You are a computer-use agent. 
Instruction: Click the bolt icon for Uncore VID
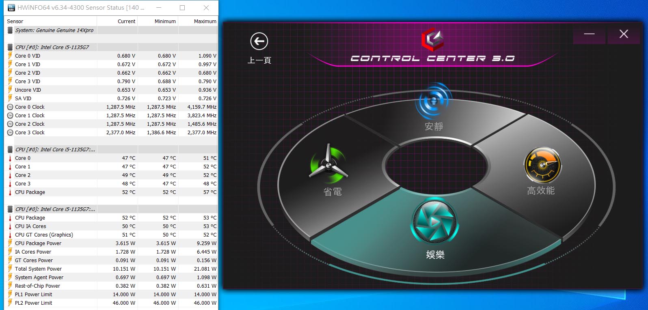10,90
